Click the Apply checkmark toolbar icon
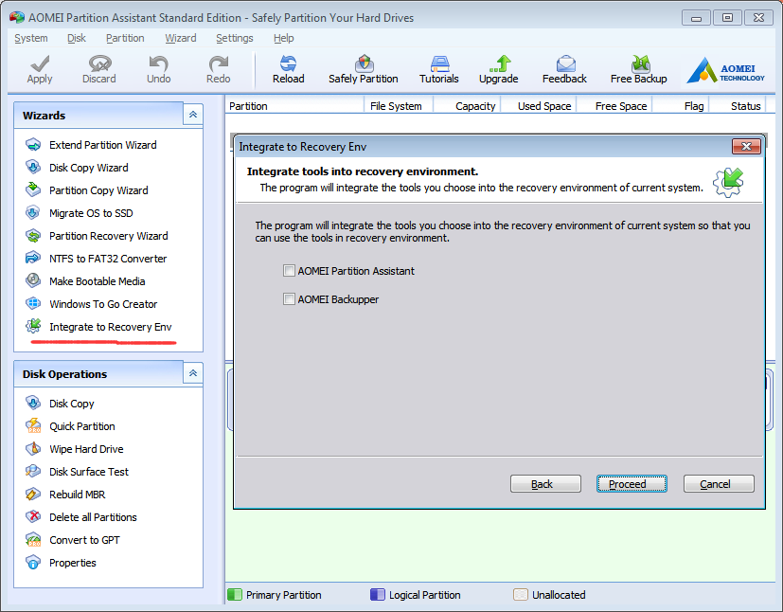Image resolution: width=783 pixels, height=612 pixels. point(40,63)
